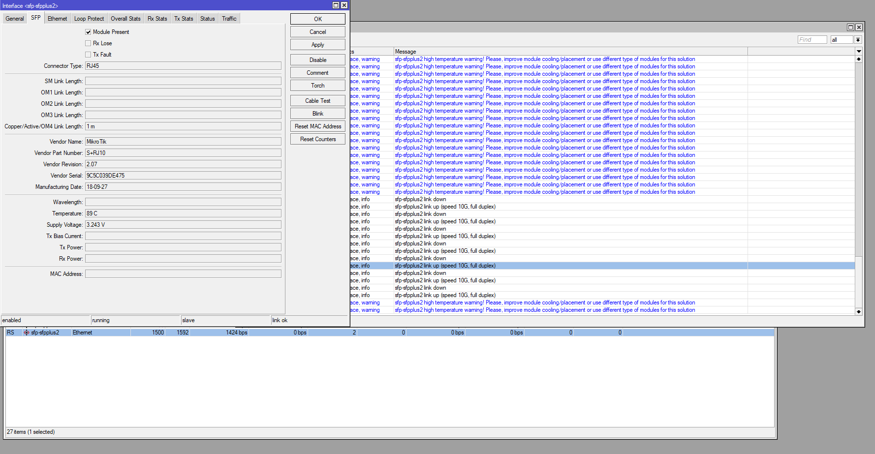This screenshot has width=875, height=454.
Task: Click the Temperature 89 C field
Action: (183, 213)
